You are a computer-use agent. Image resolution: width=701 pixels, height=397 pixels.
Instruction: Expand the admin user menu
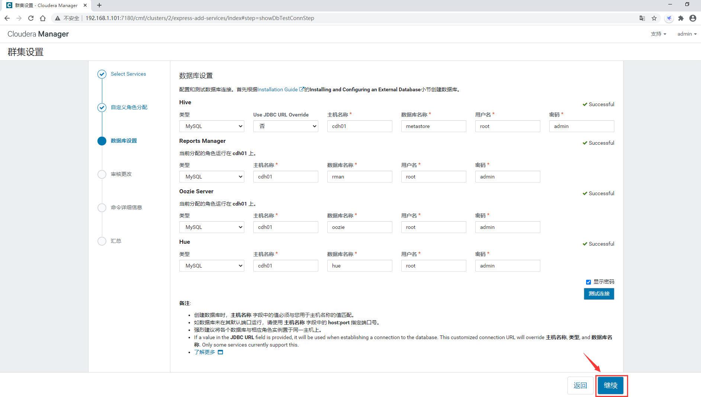tap(687, 34)
